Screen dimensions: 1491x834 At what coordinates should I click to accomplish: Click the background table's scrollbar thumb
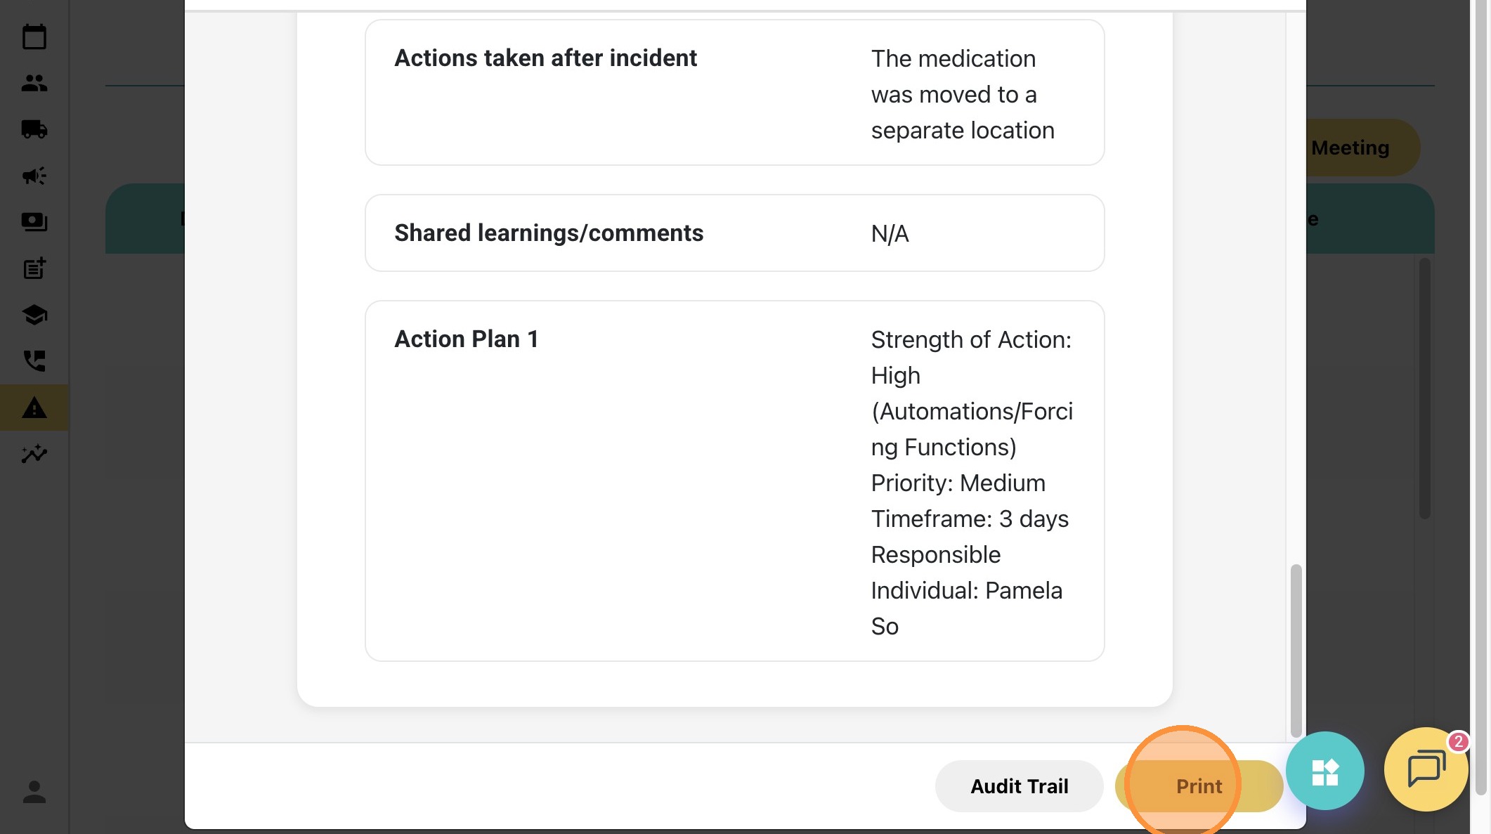point(1424,389)
